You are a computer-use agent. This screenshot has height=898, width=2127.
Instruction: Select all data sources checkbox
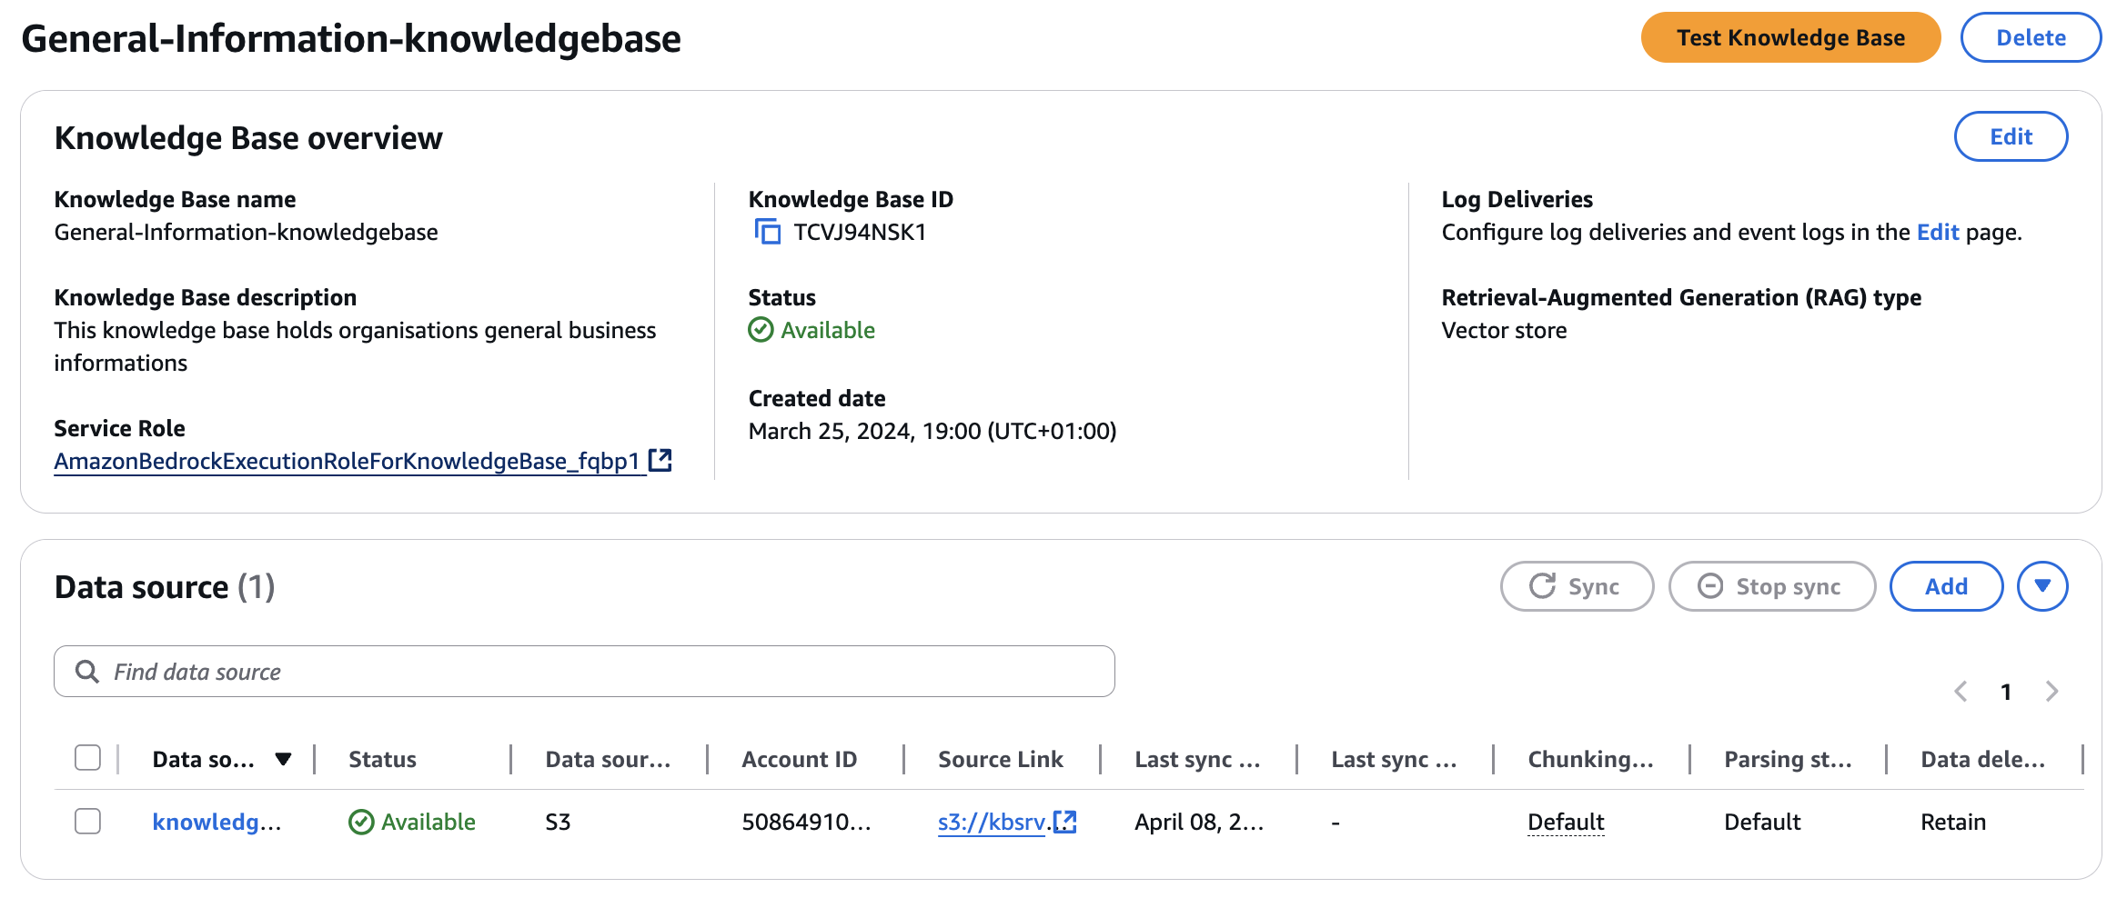(88, 758)
